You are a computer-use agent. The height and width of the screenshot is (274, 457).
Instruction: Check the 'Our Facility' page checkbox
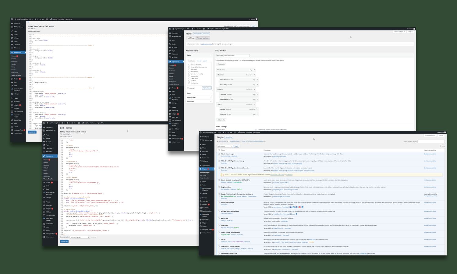pyautogui.click(x=189, y=69)
